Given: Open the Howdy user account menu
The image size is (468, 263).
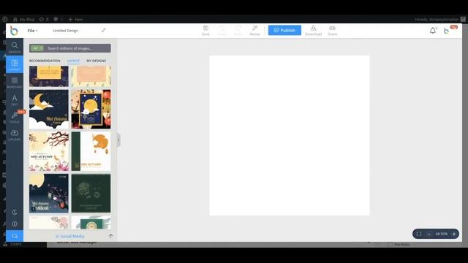Looking at the screenshot, I should pos(440,20).
